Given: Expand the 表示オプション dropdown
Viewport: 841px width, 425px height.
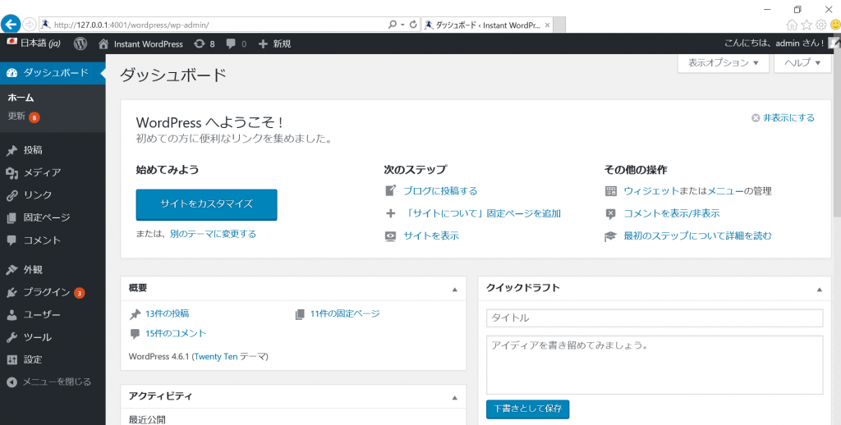Looking at the screenshot, I should [x=723, y=62].
